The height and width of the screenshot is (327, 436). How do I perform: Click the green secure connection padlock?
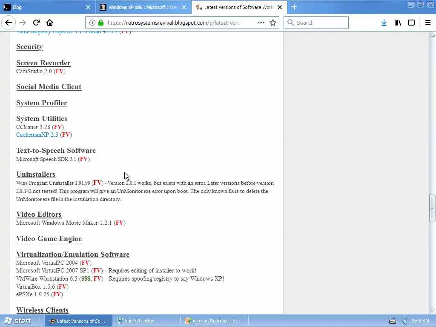click(x=101, y=23)
